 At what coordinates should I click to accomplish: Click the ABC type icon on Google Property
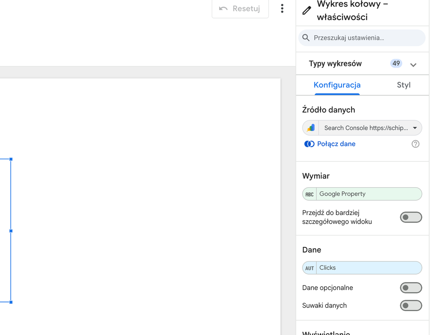[309, 194]
